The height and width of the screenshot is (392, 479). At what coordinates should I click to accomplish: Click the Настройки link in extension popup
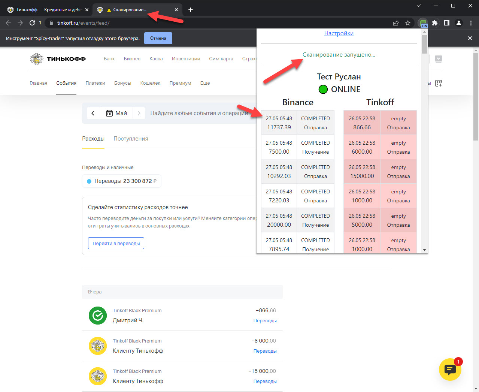click(339, 33)
